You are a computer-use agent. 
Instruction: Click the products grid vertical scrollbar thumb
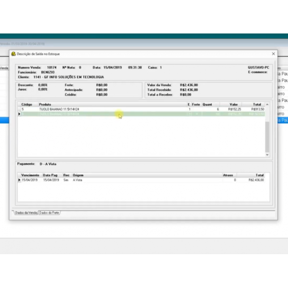pos(267,136)
